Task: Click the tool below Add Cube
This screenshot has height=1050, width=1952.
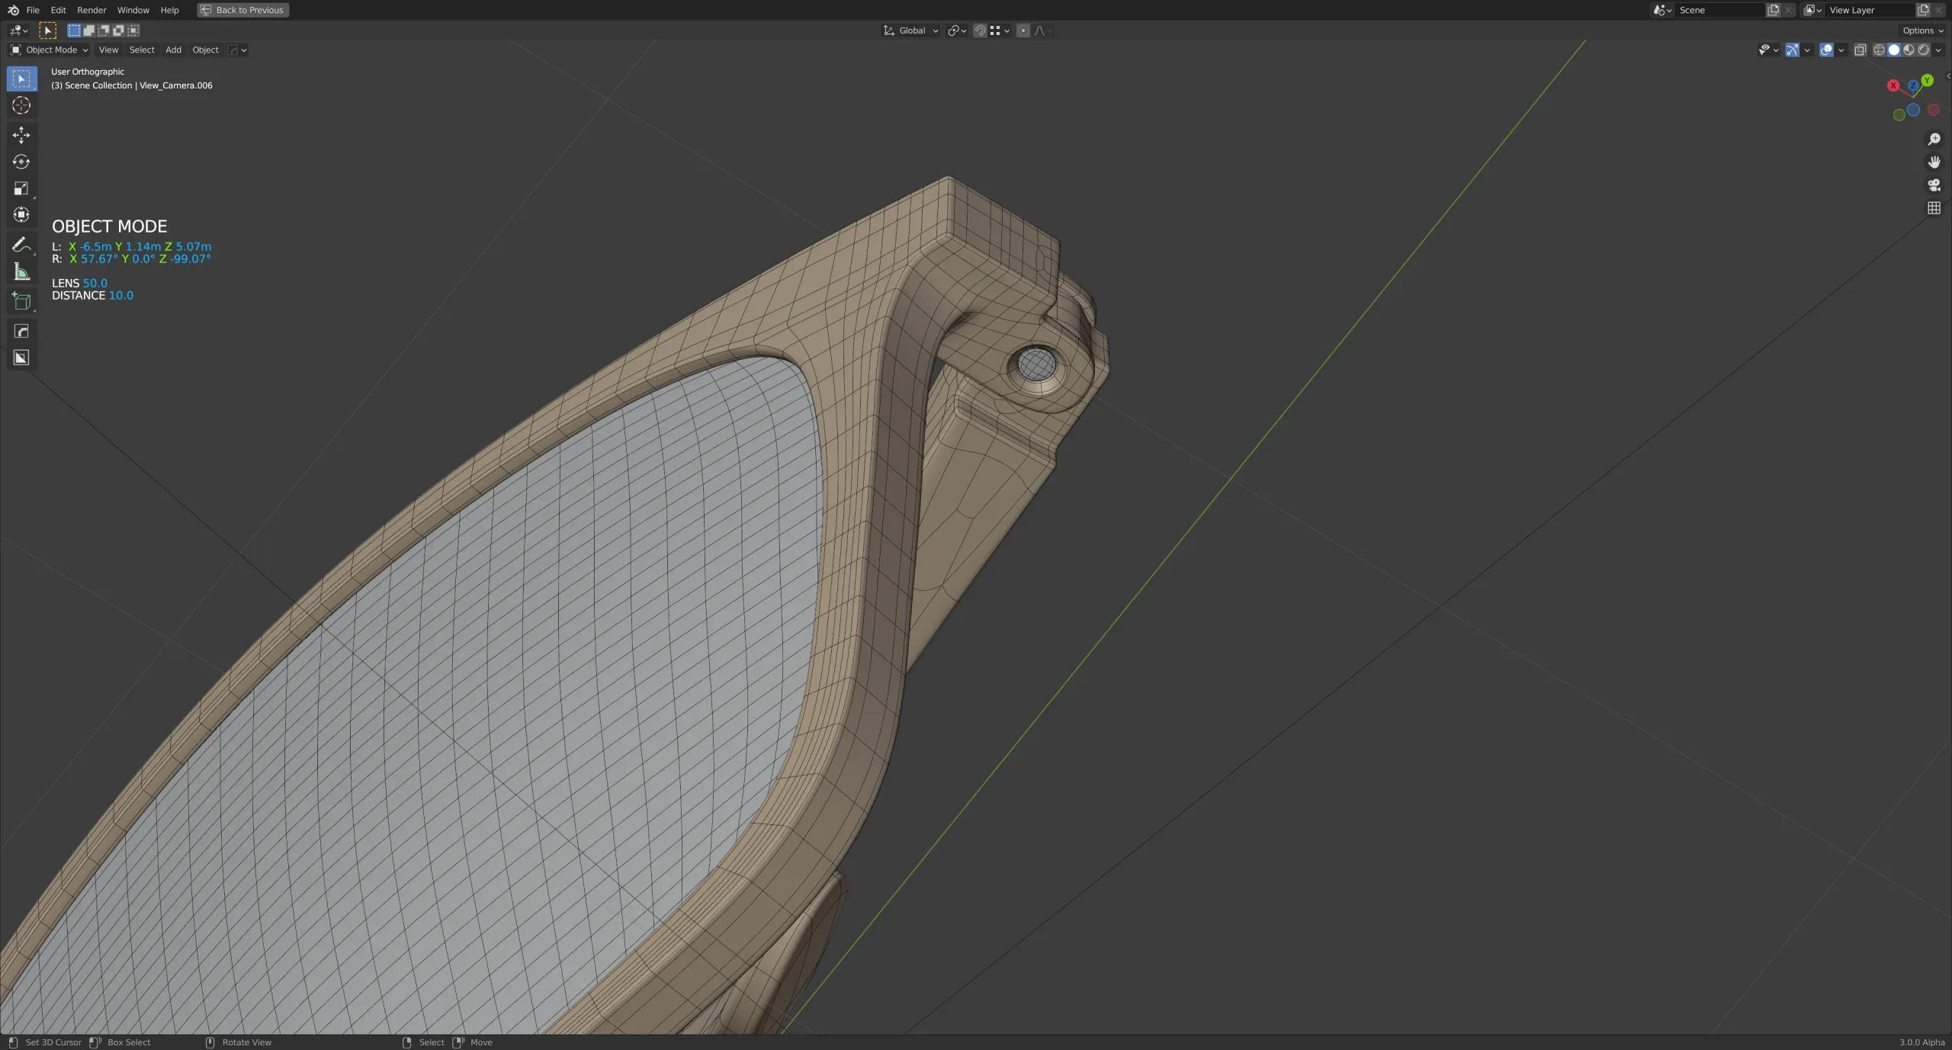Action: [21, 331]
